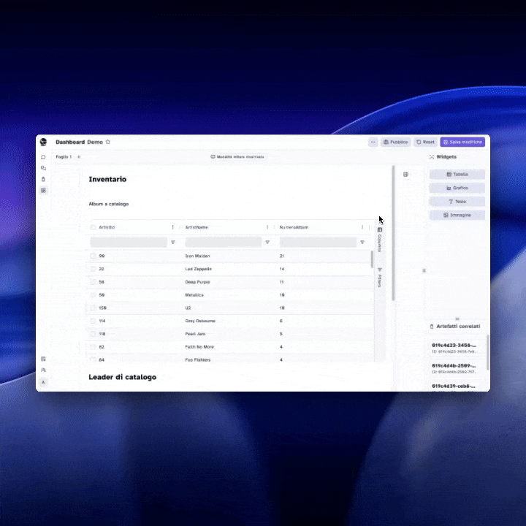Image resolution: width=526 pixels, height=526 pixels.
Task: Select the Iron Maiden cell
Action: pos(197,256)
